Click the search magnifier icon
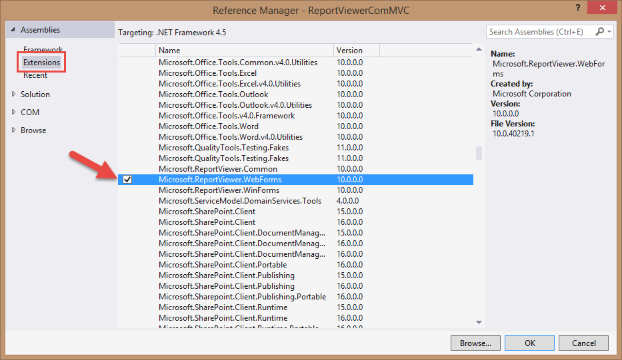Image resolution: width=622 pixels, height=360 pixels. [x=600, y=32]
